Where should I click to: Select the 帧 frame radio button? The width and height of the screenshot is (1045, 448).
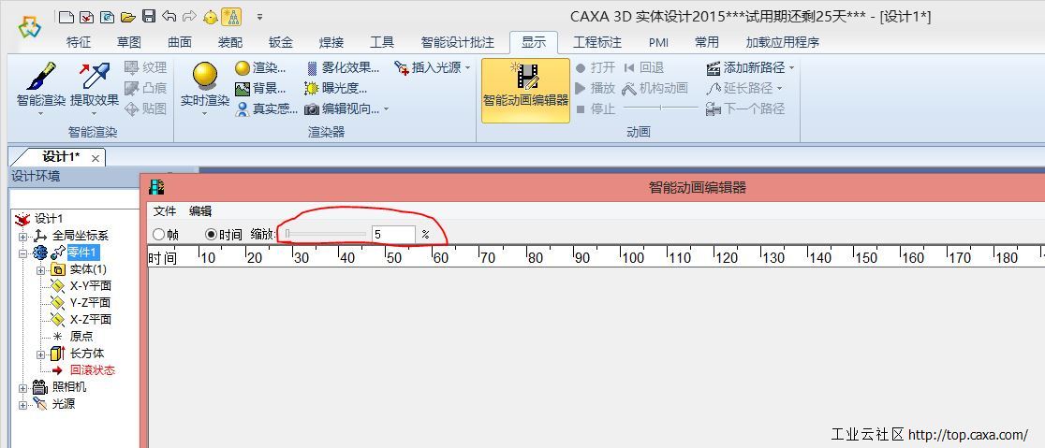coord(158,235)
